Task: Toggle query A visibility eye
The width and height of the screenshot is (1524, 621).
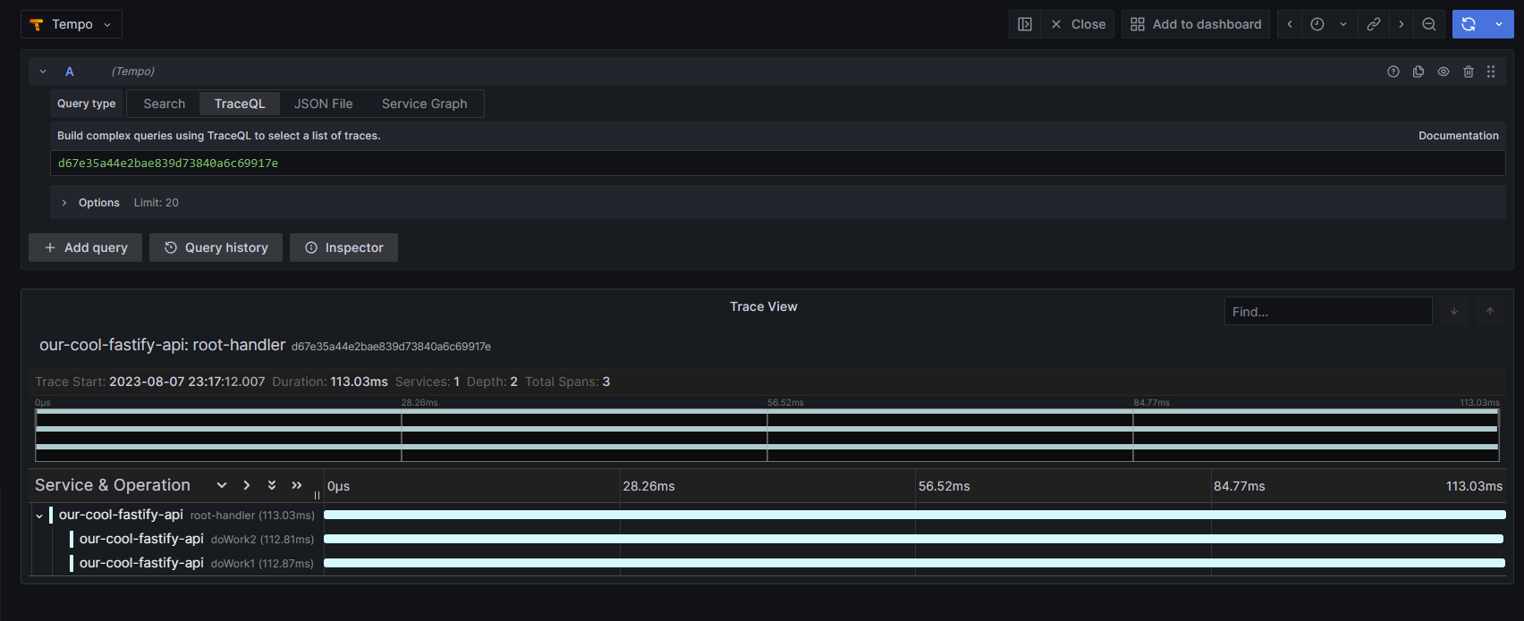Action: [x=1444, y=71]
